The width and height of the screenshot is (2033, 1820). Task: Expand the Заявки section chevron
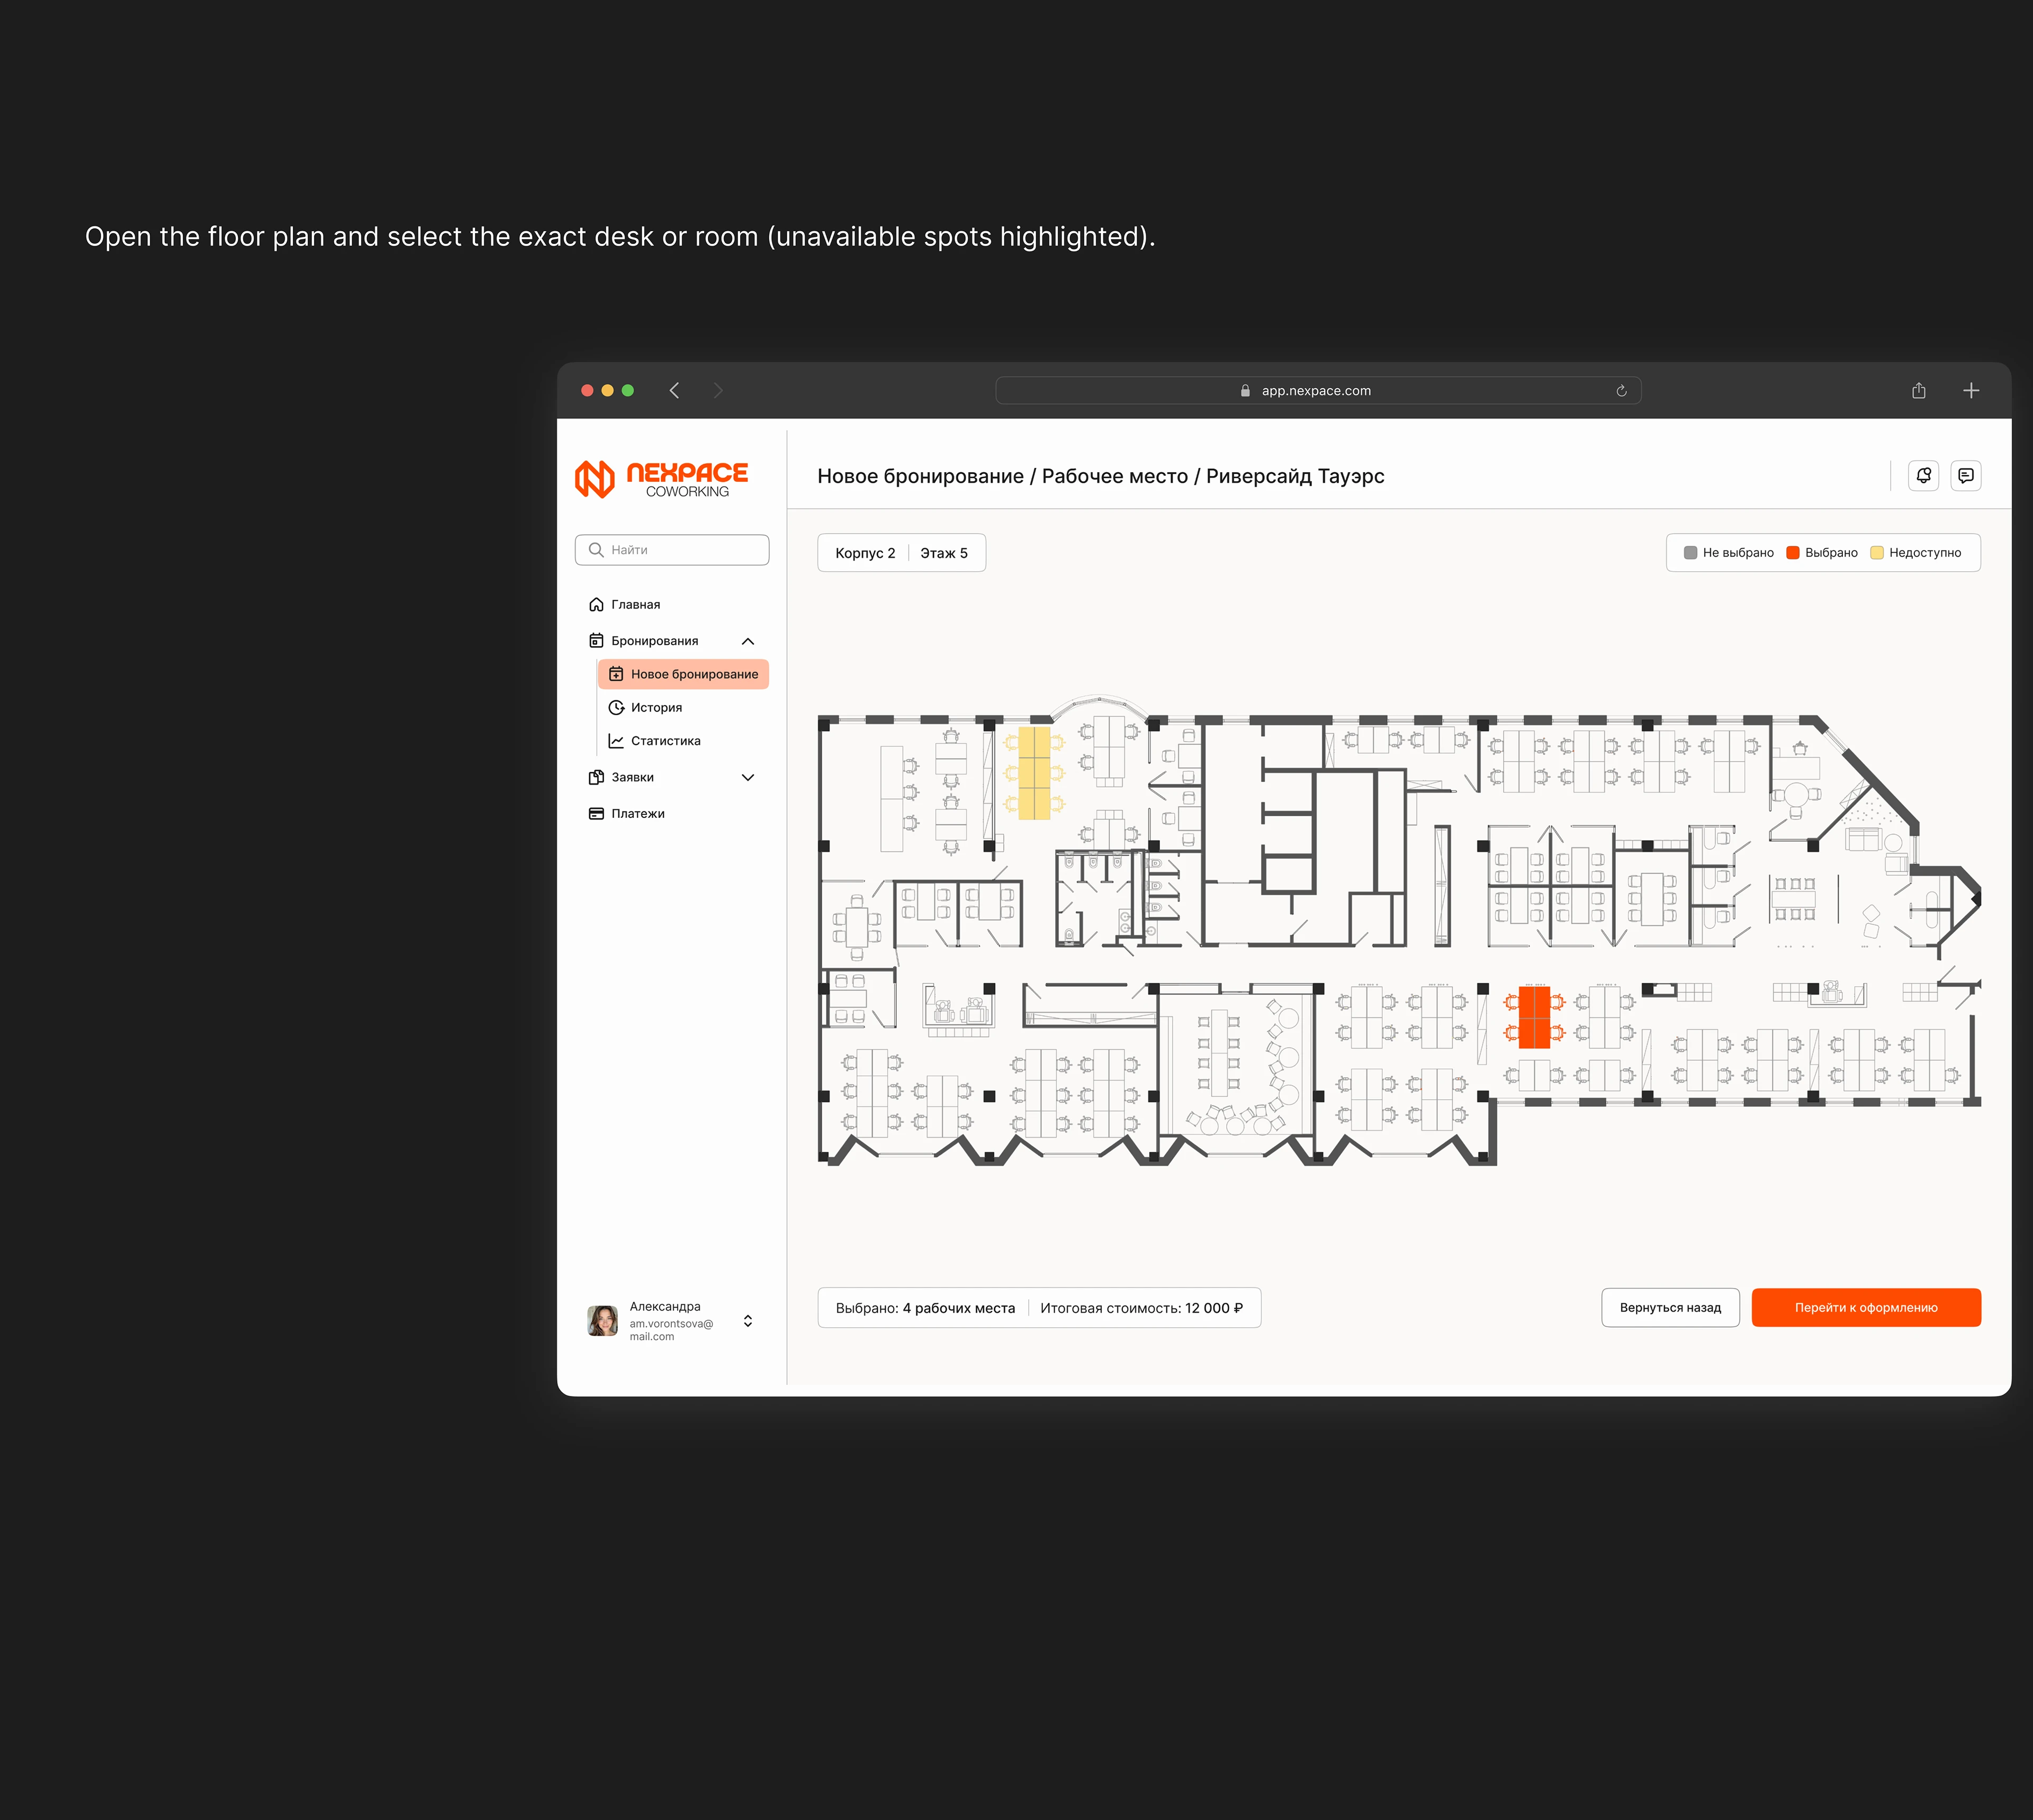747,777
